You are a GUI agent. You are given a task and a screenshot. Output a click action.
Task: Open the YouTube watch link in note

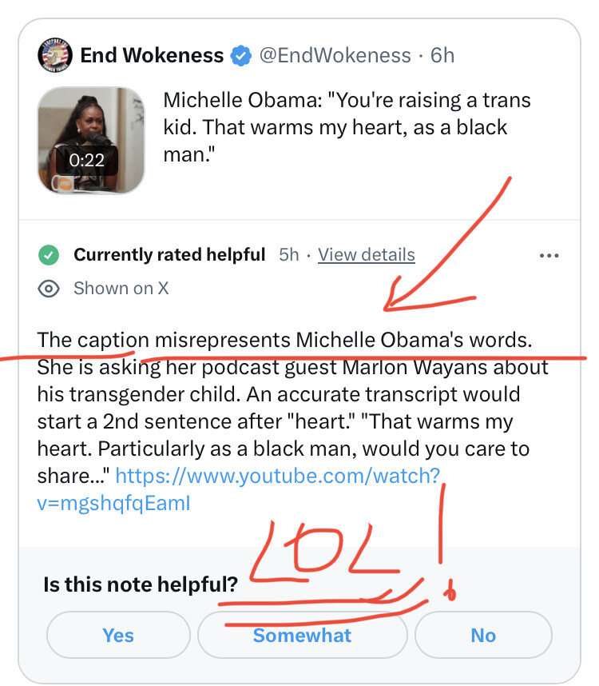pyautogui.click(x=277, y=477)
